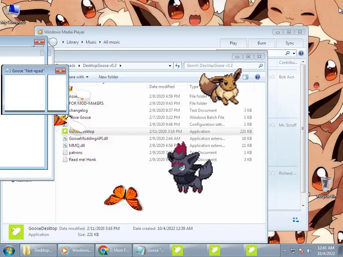The image size is (343, 257).
Task: Show hidden tray icons arrow
Action: [285, 251]
